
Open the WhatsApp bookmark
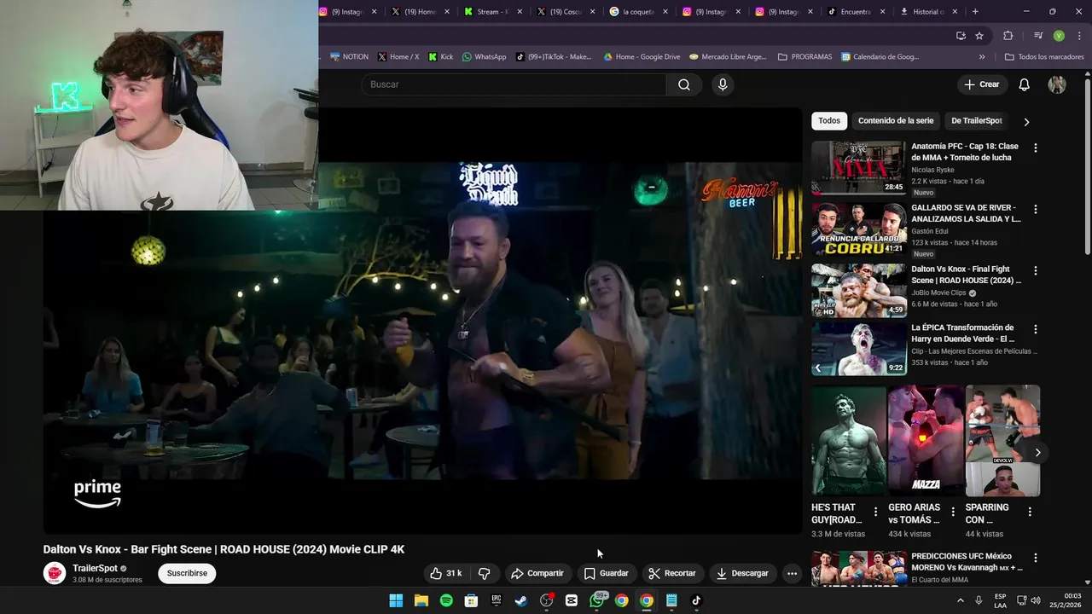(484, 57)
